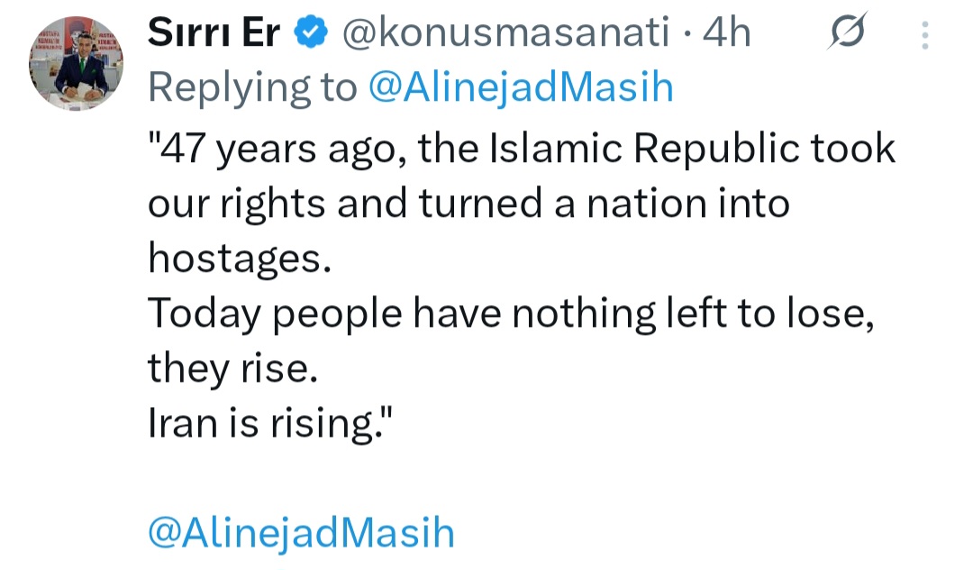
Task: Click the display name Sırrı Er
Action: click(x=214, y=34)
